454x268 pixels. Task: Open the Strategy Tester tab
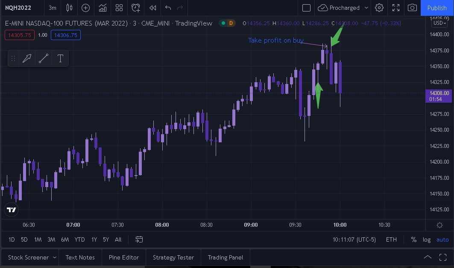click(x=173, y=257)
